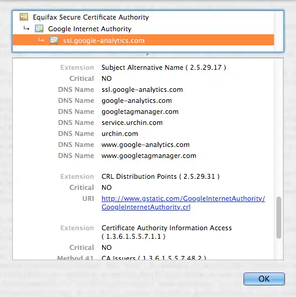Click the arrow beside Google Internet Authority
Screen dimensions: 296x297
[26, 28]
